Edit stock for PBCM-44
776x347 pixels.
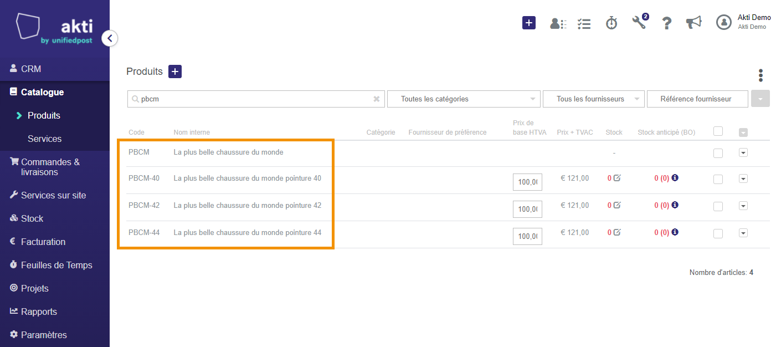point(618,232)
